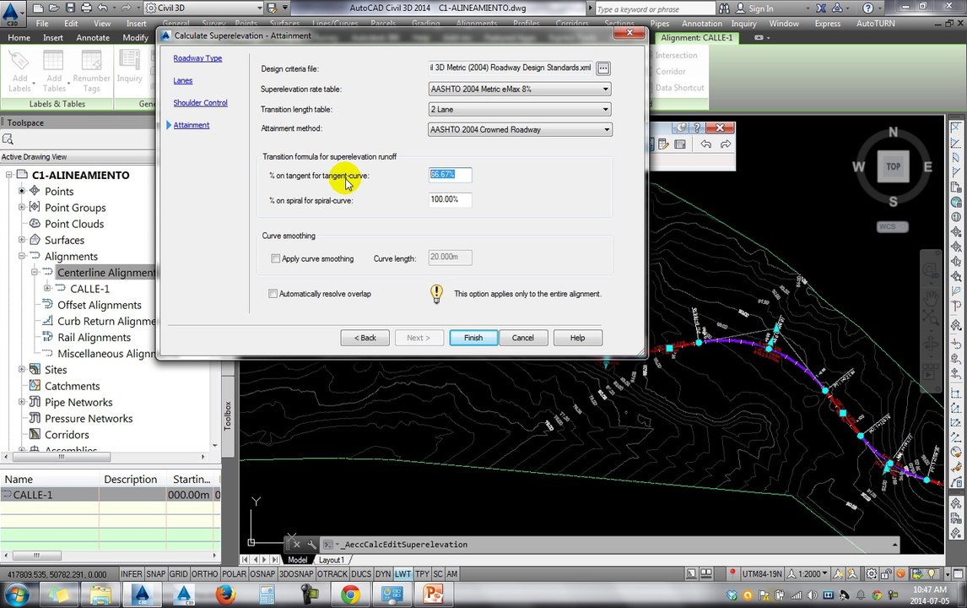Click the Undo arrow icon

(x=103, y=8)
